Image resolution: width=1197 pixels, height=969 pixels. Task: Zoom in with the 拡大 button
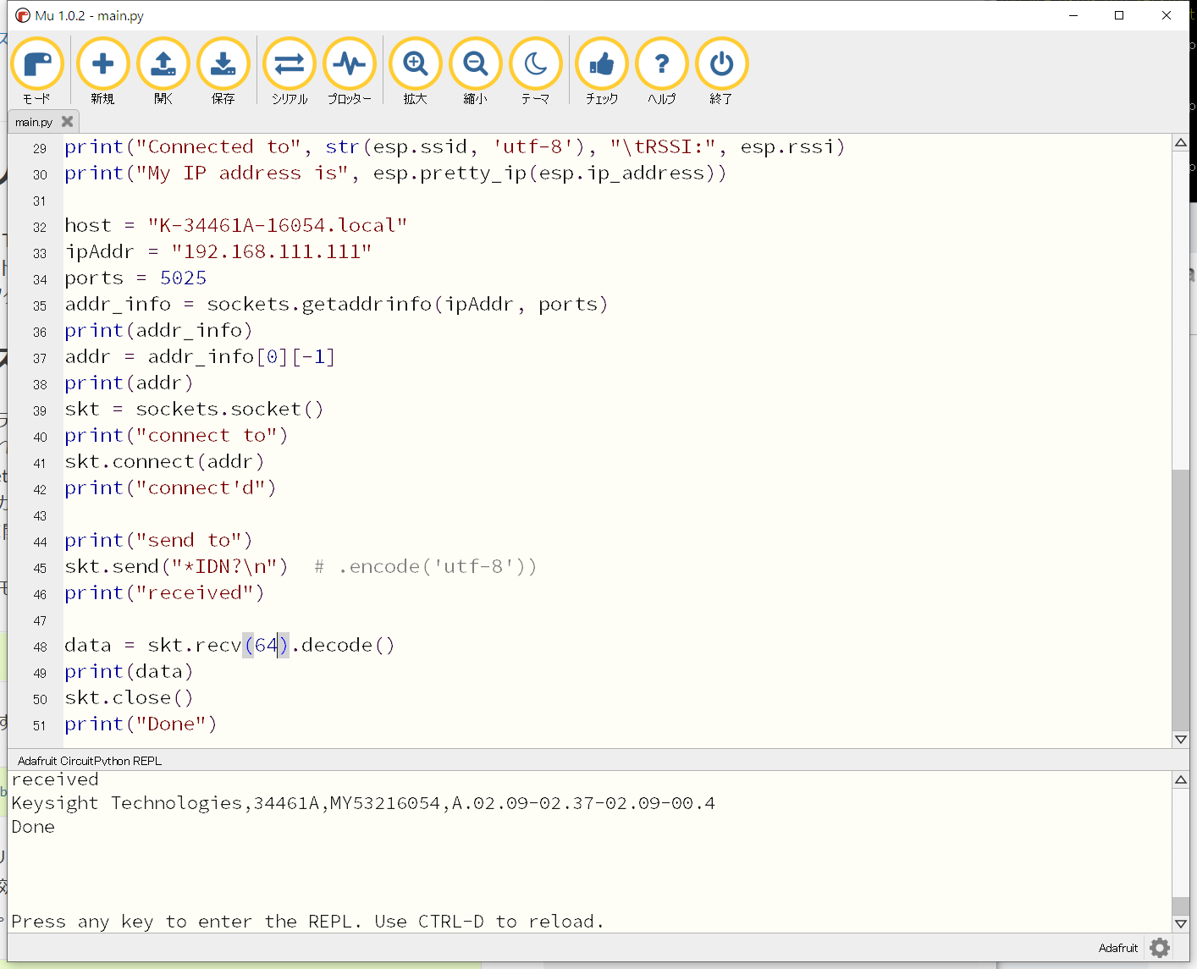click(x=416, y=71)
